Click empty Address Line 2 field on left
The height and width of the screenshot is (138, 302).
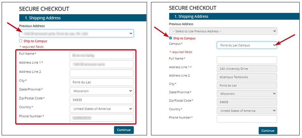101,73
